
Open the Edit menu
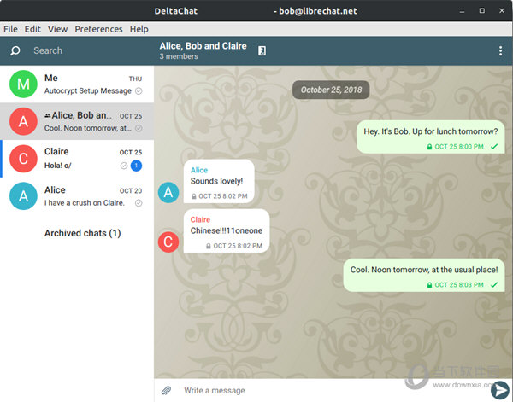click(x=32, y=29)
